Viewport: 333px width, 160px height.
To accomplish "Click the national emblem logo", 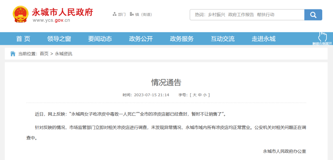I will pos(21,14).
